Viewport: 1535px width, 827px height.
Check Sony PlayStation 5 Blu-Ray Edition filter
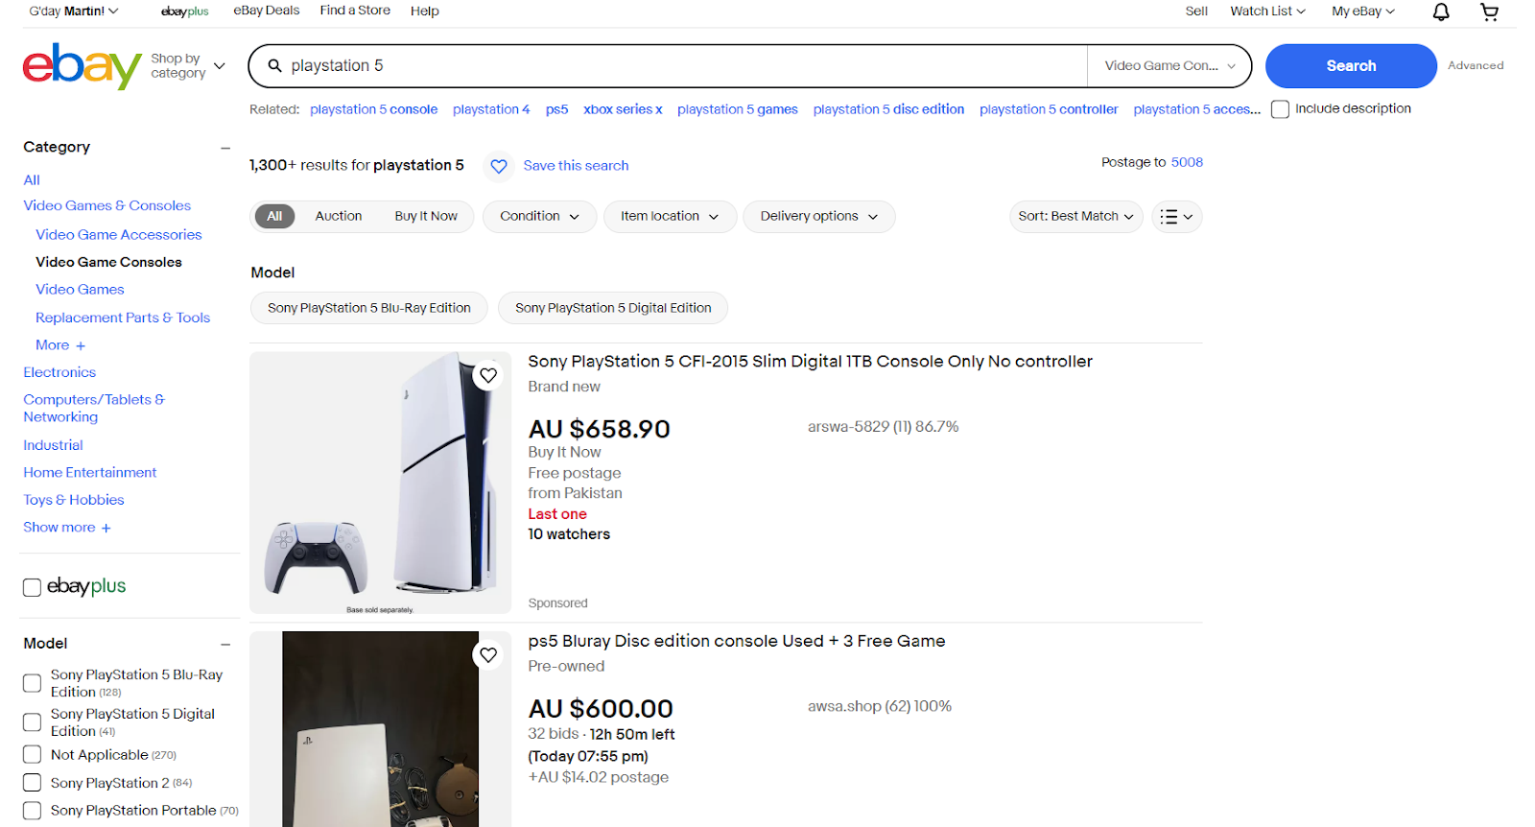tap(32, 683)
